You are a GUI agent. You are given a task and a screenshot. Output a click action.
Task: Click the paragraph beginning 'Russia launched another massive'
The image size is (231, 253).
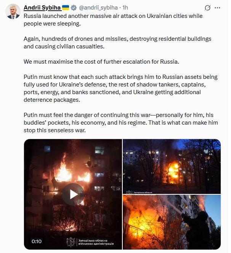pos(113,20)
